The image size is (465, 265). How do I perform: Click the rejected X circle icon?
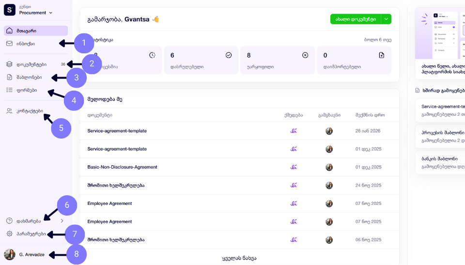[x=305, y=55]
